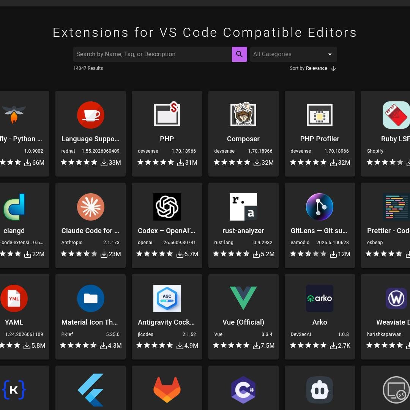Open the Codex OpenAI logo icon
The height and width of the screenshot is (410, 410).
tap(167, 207)
